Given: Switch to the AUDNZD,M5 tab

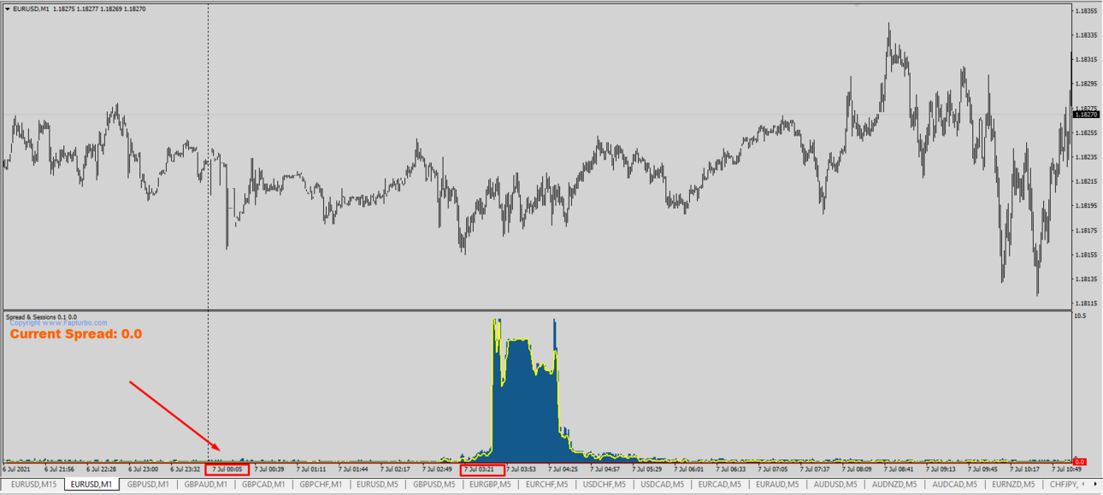Looking at the screenshot, I should tap(895, 485).
